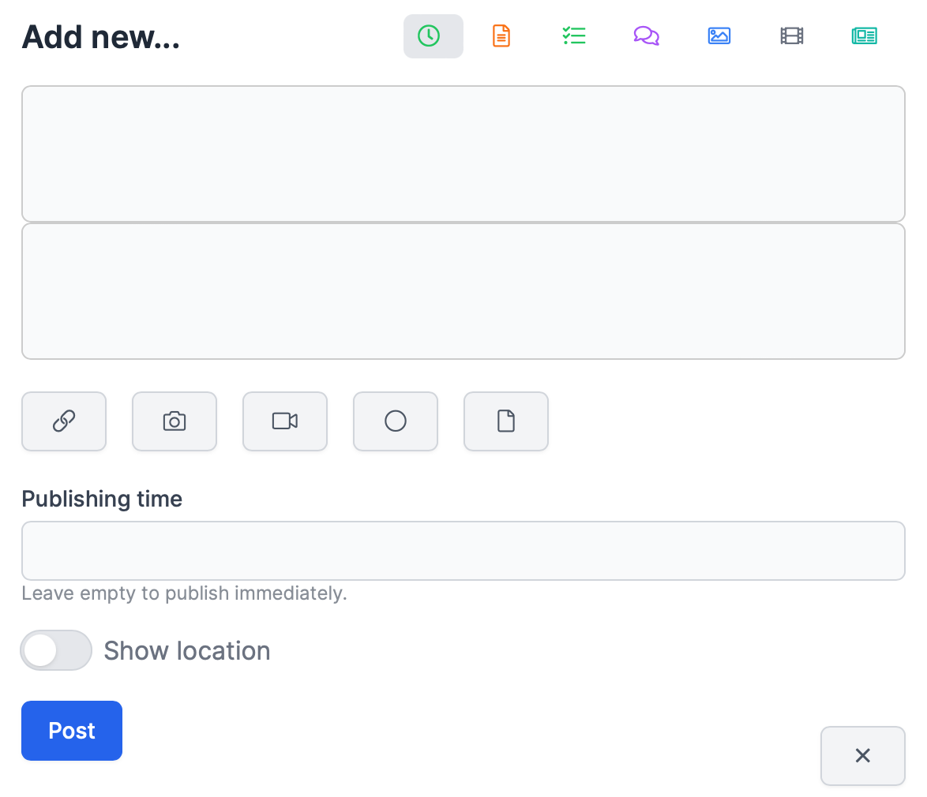
Task: Choose the teal newspaper post type icon
Action: point(864,36)
